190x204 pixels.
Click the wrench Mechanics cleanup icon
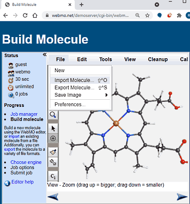[x=53, y=162]
